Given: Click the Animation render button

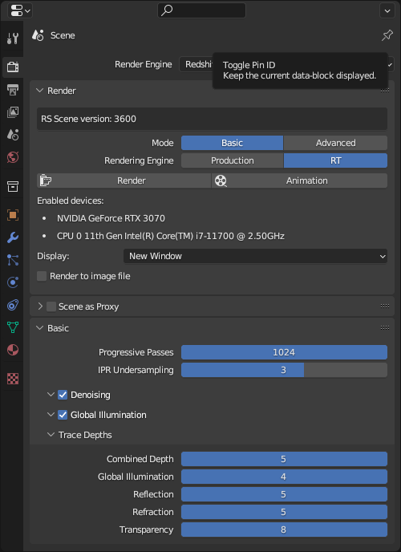Looking at the screenshot, I should click(x=299, y=181).
